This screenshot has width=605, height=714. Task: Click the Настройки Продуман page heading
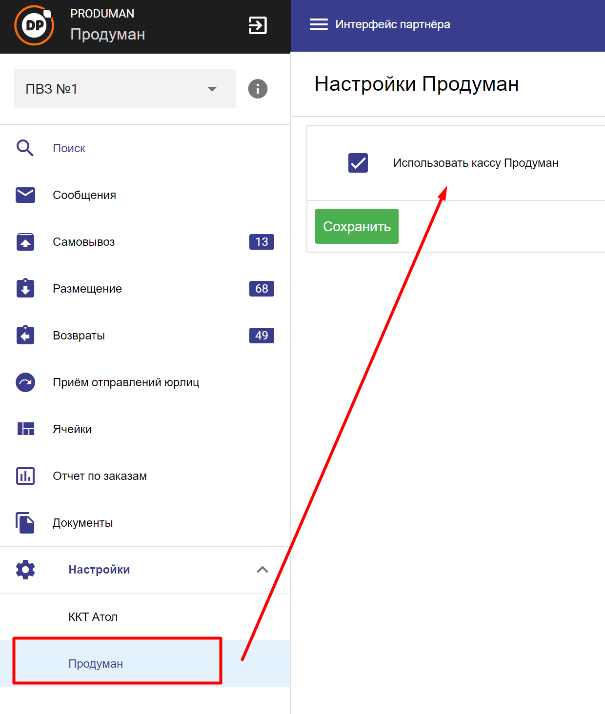(417, 84)
